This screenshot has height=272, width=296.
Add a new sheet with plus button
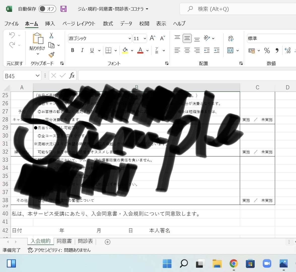107,242
